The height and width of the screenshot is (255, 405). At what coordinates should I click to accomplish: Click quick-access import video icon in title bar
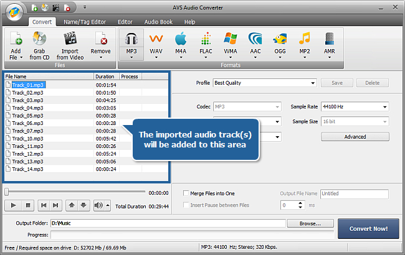[x=56, y=7]
